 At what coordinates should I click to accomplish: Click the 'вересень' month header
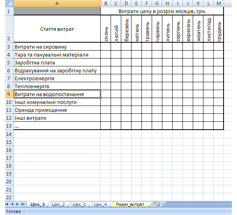point(188,29)
